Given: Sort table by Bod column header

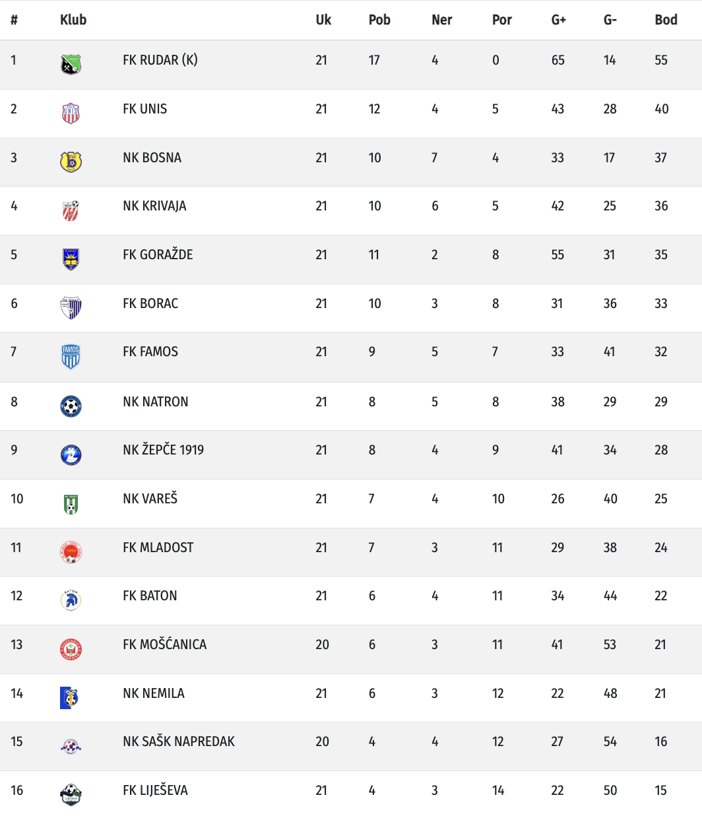Looking at the screenshot, I should (x=666, y=20).
